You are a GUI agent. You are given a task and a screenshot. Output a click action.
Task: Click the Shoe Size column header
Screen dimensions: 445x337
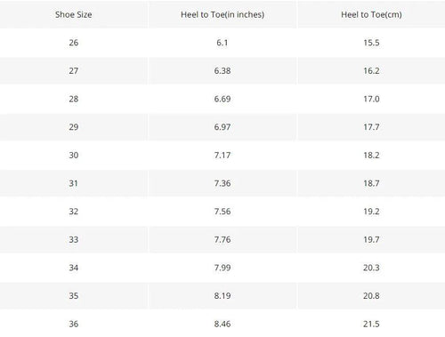74,14
